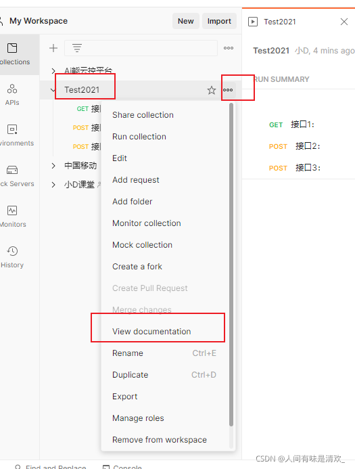355x469 pixels.
Task: Click the filter icon in collections search
Action: point(77,48)
